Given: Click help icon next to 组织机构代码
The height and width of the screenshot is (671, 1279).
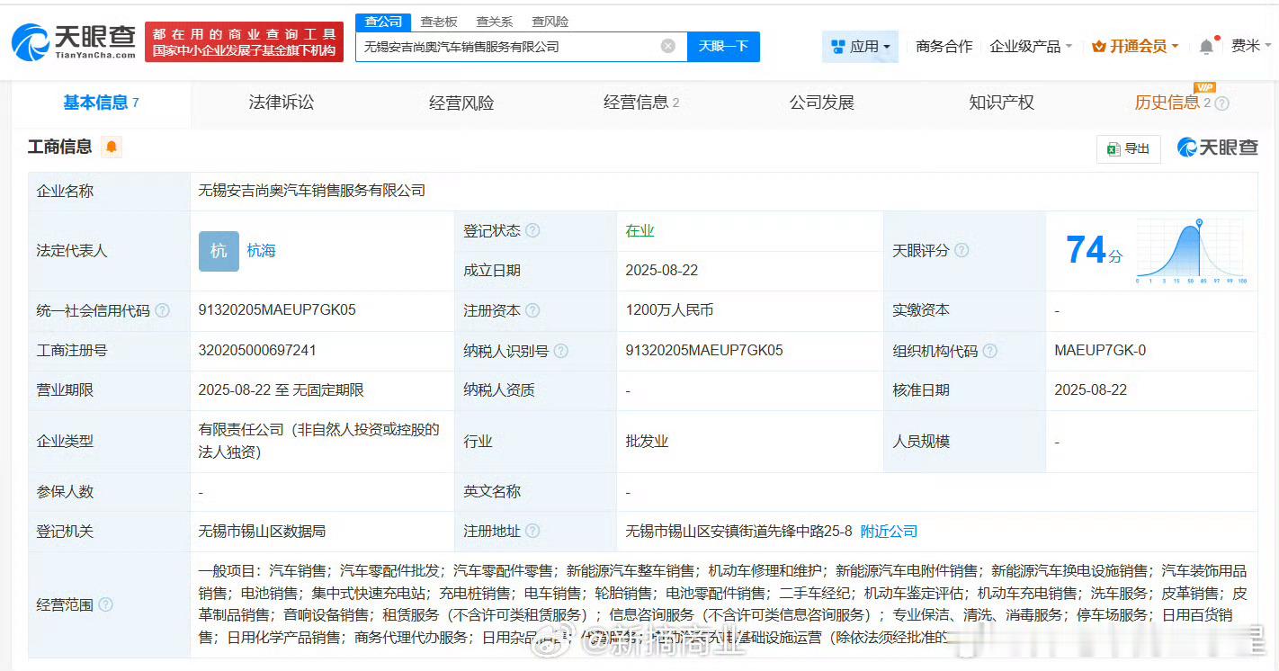Looking at the screenshot, I should (x=990, y=351).
